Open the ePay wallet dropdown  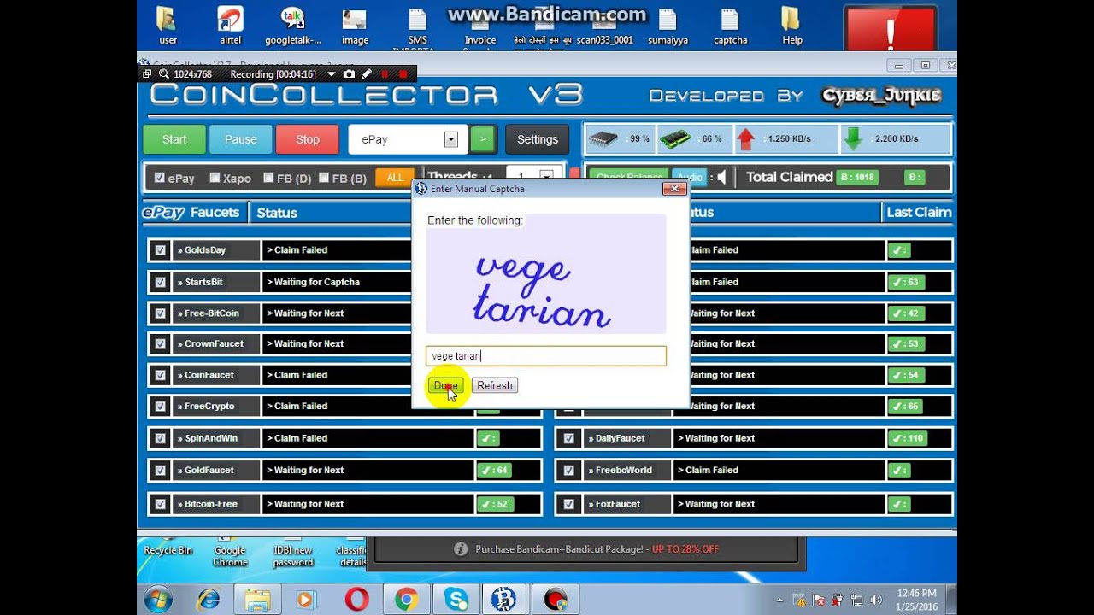pos(450,139)
